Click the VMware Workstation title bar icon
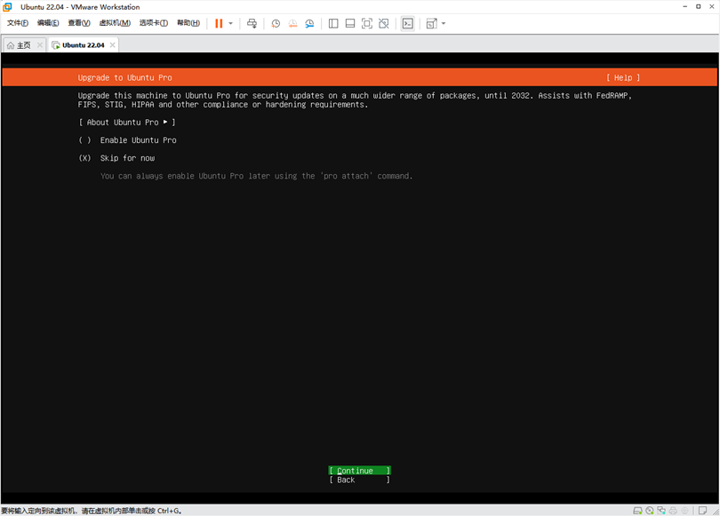The height and width of the screenshot is (516, 720). click(7, 7)
